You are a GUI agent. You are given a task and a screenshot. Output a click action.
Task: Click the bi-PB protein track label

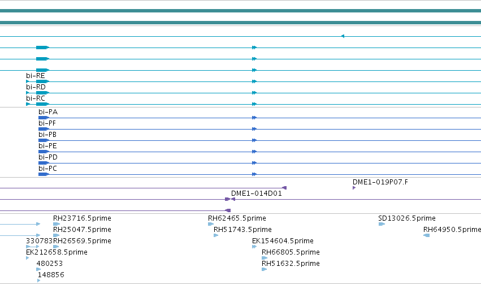pos(47,135)
